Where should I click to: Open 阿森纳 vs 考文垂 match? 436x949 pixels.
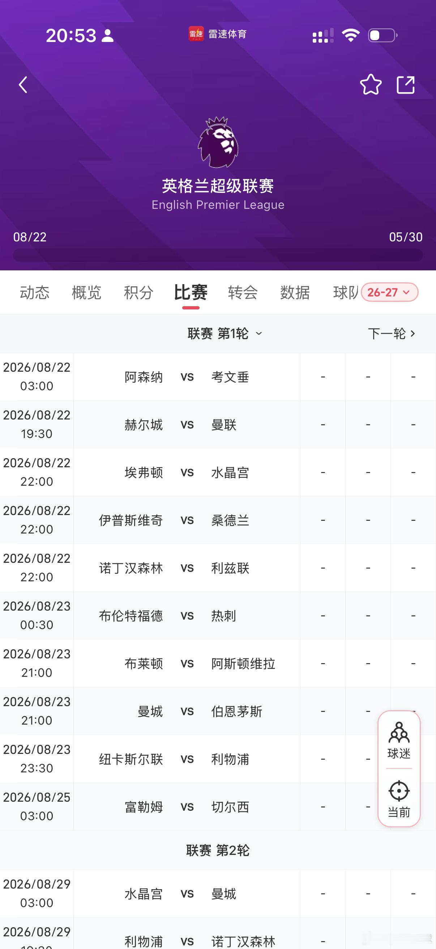[x=218, y=377]
